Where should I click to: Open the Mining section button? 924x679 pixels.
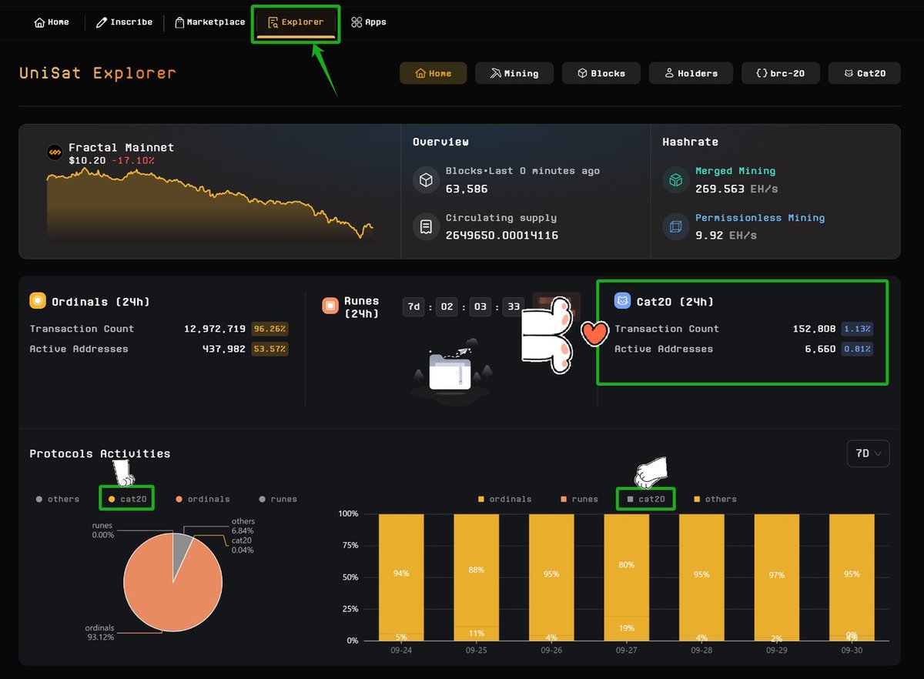tap(514, 73)
